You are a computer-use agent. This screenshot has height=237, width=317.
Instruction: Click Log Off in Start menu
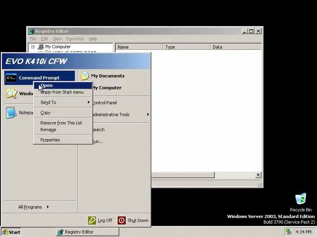100,220
